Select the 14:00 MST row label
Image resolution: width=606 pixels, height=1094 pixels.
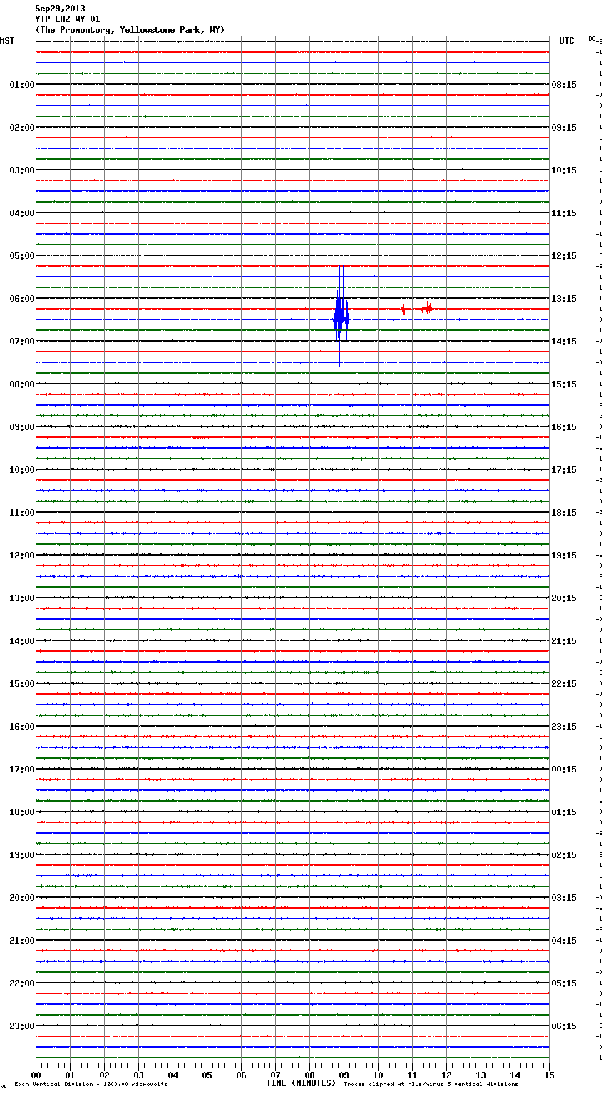coord(22,641)
